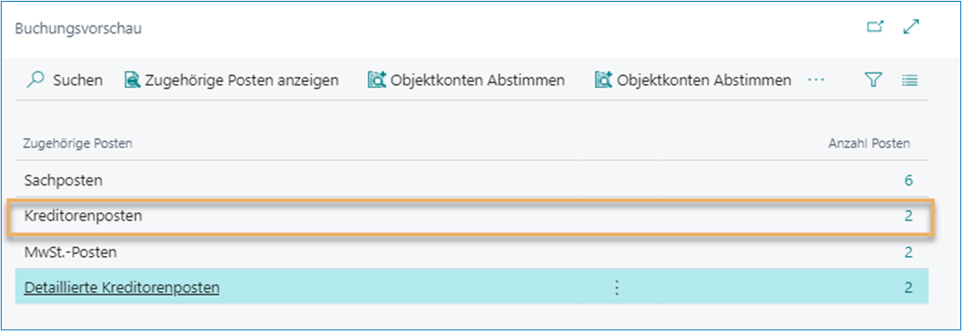
Task: Click the Suchen text label
Action: 78,79
